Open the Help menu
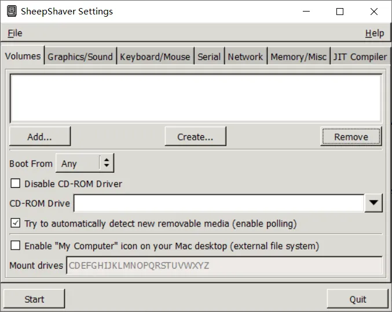The height and width of the screenshot is (312, 392). [375, 33]
